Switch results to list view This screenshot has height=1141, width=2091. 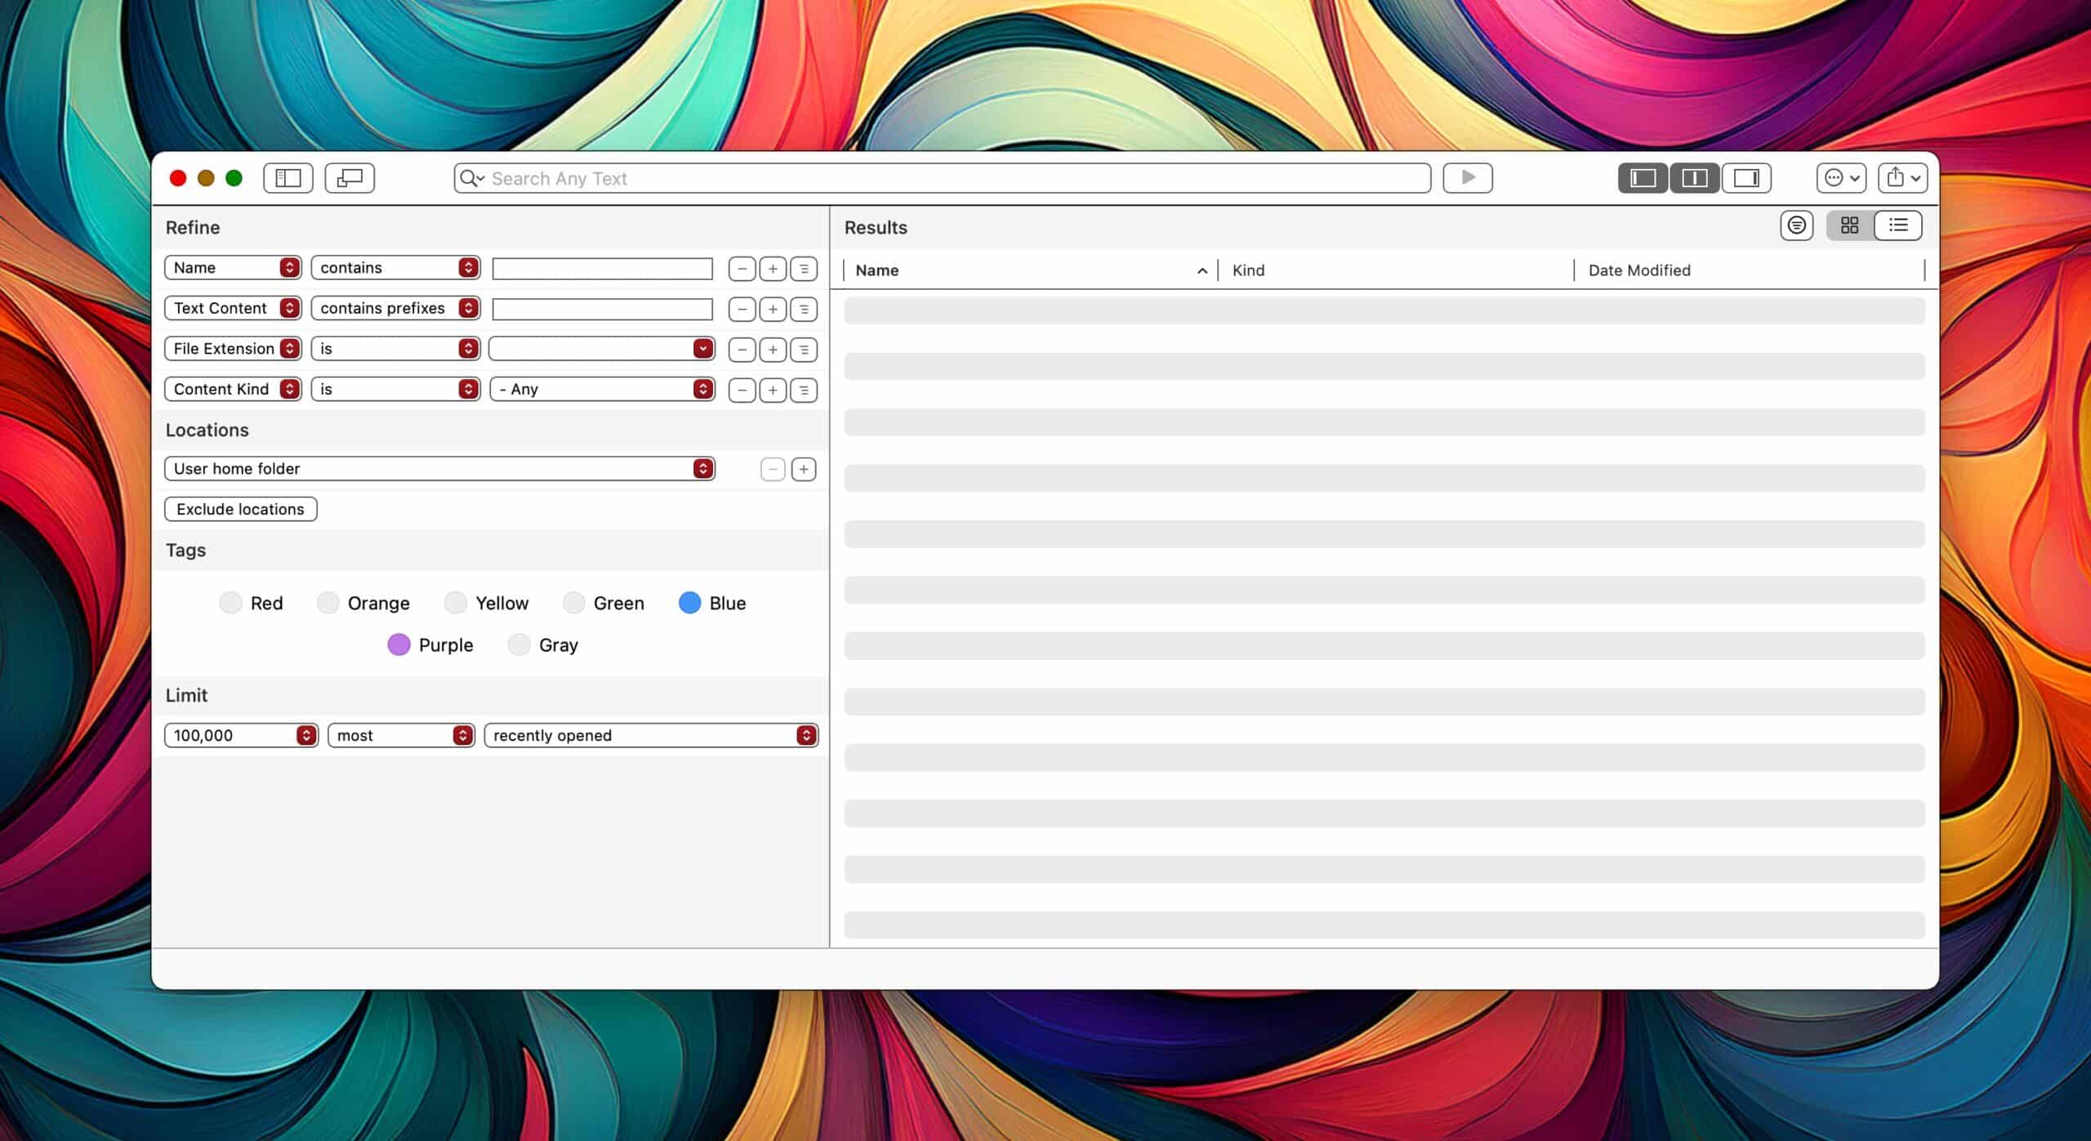[x=1898, y=225]
